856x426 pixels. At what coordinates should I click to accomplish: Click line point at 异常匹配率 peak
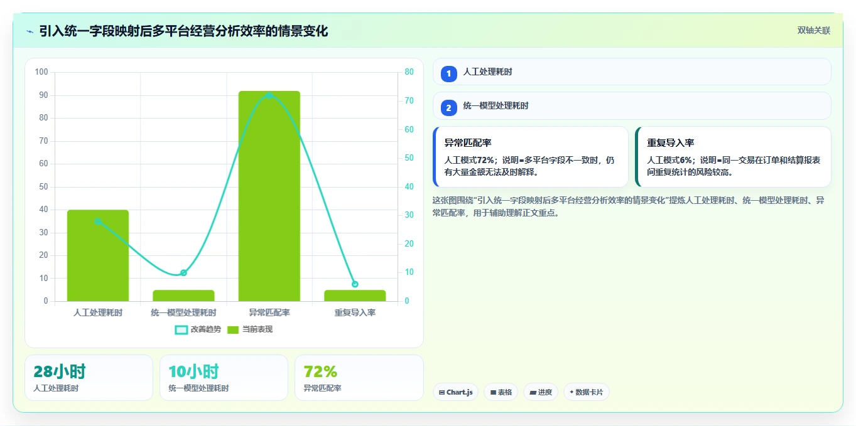pyautogui.click(x=269, y=95)
